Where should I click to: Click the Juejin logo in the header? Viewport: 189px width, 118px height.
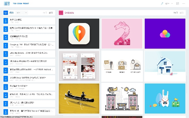pos(6,4)
